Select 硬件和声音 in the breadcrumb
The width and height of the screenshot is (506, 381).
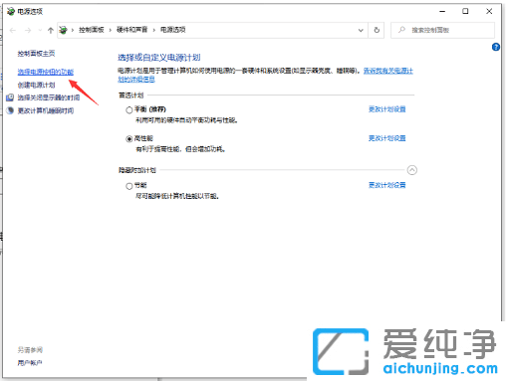pyautogui.click(x=131, y=30)
